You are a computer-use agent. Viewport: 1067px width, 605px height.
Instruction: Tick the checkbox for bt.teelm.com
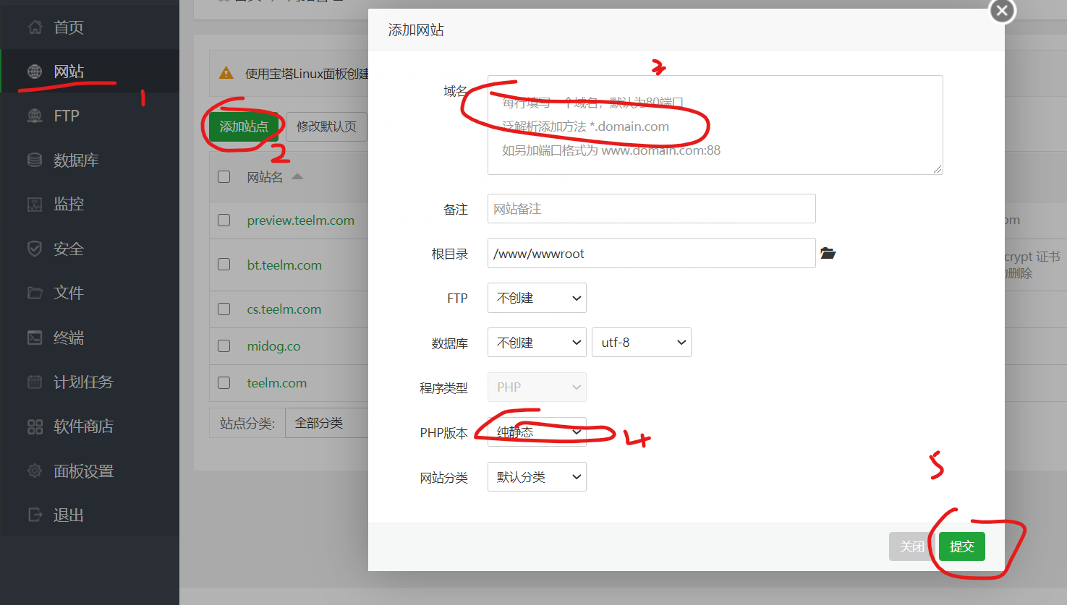click(x=224, y=265)
